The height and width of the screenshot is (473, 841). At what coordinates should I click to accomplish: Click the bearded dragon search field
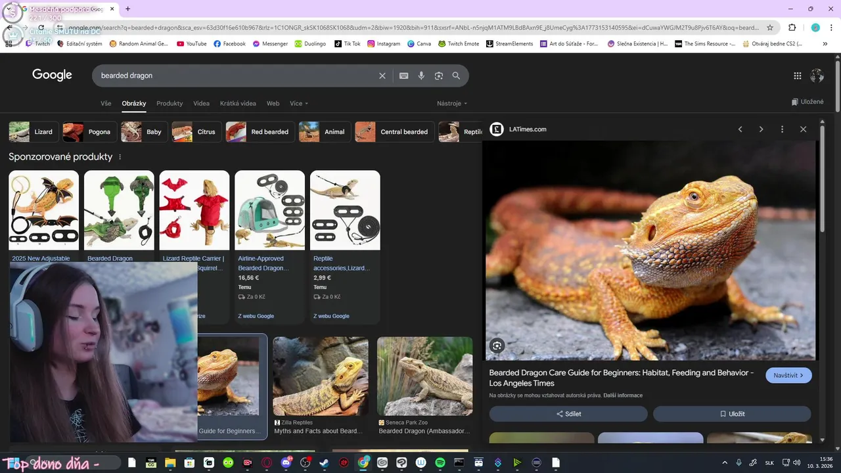pyautogui.click(x=237, y=76)
